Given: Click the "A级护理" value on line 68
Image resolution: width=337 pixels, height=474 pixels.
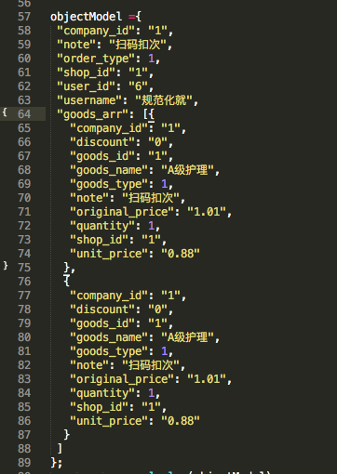Looking at the screenshot, I should (x=187, y=170).
